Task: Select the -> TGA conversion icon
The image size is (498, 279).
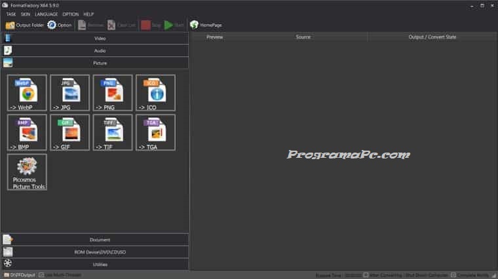Action: [x=156, y=132]
